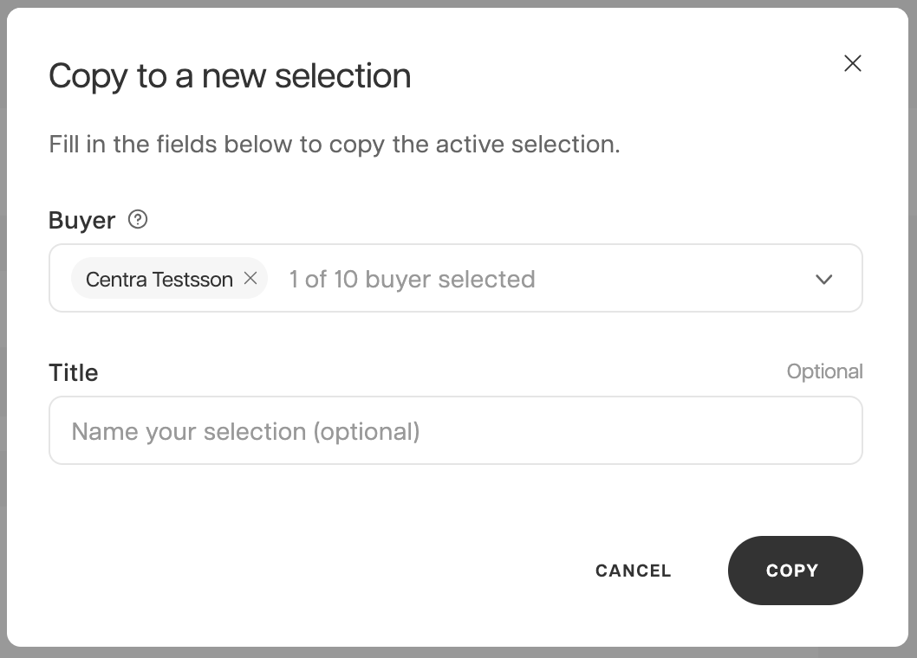The width and height of the screenshot is (917, 658).
Task: Confirm with the COPY button
Action: pyautogui.click(x=796, y=571)
